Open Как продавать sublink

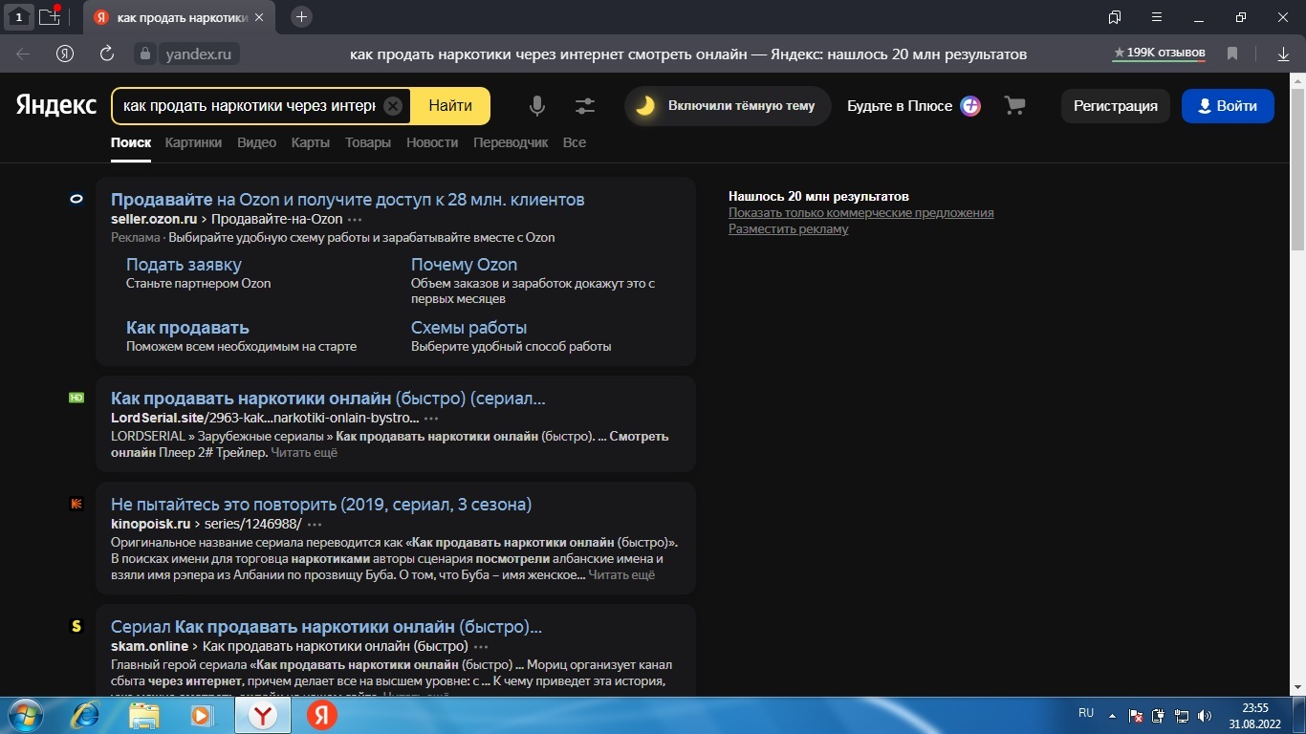187,328
